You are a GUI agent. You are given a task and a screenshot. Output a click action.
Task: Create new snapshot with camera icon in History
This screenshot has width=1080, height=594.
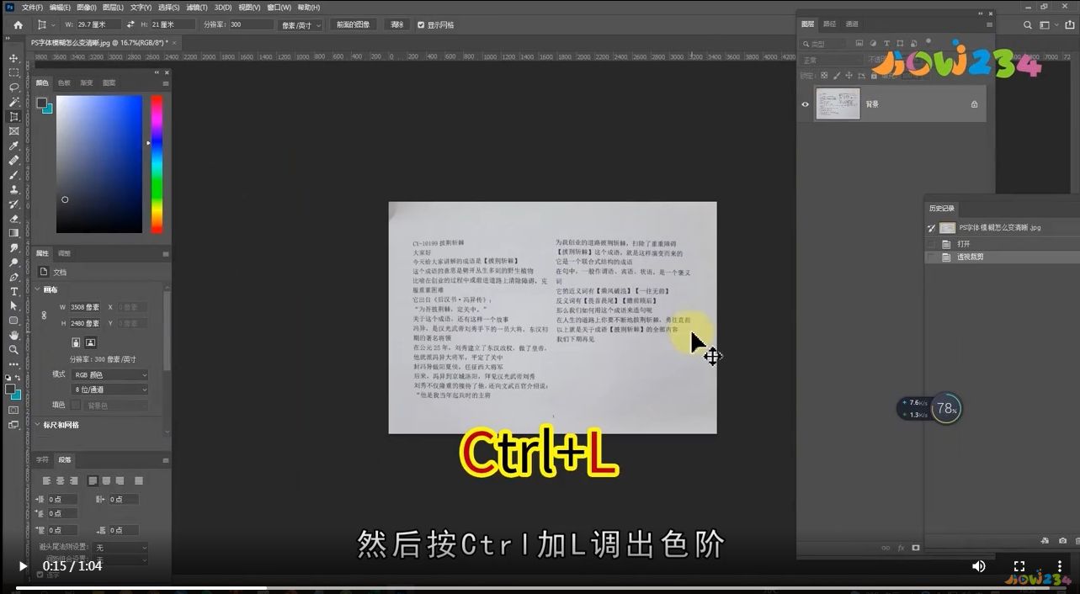[x=1062, y=541]
